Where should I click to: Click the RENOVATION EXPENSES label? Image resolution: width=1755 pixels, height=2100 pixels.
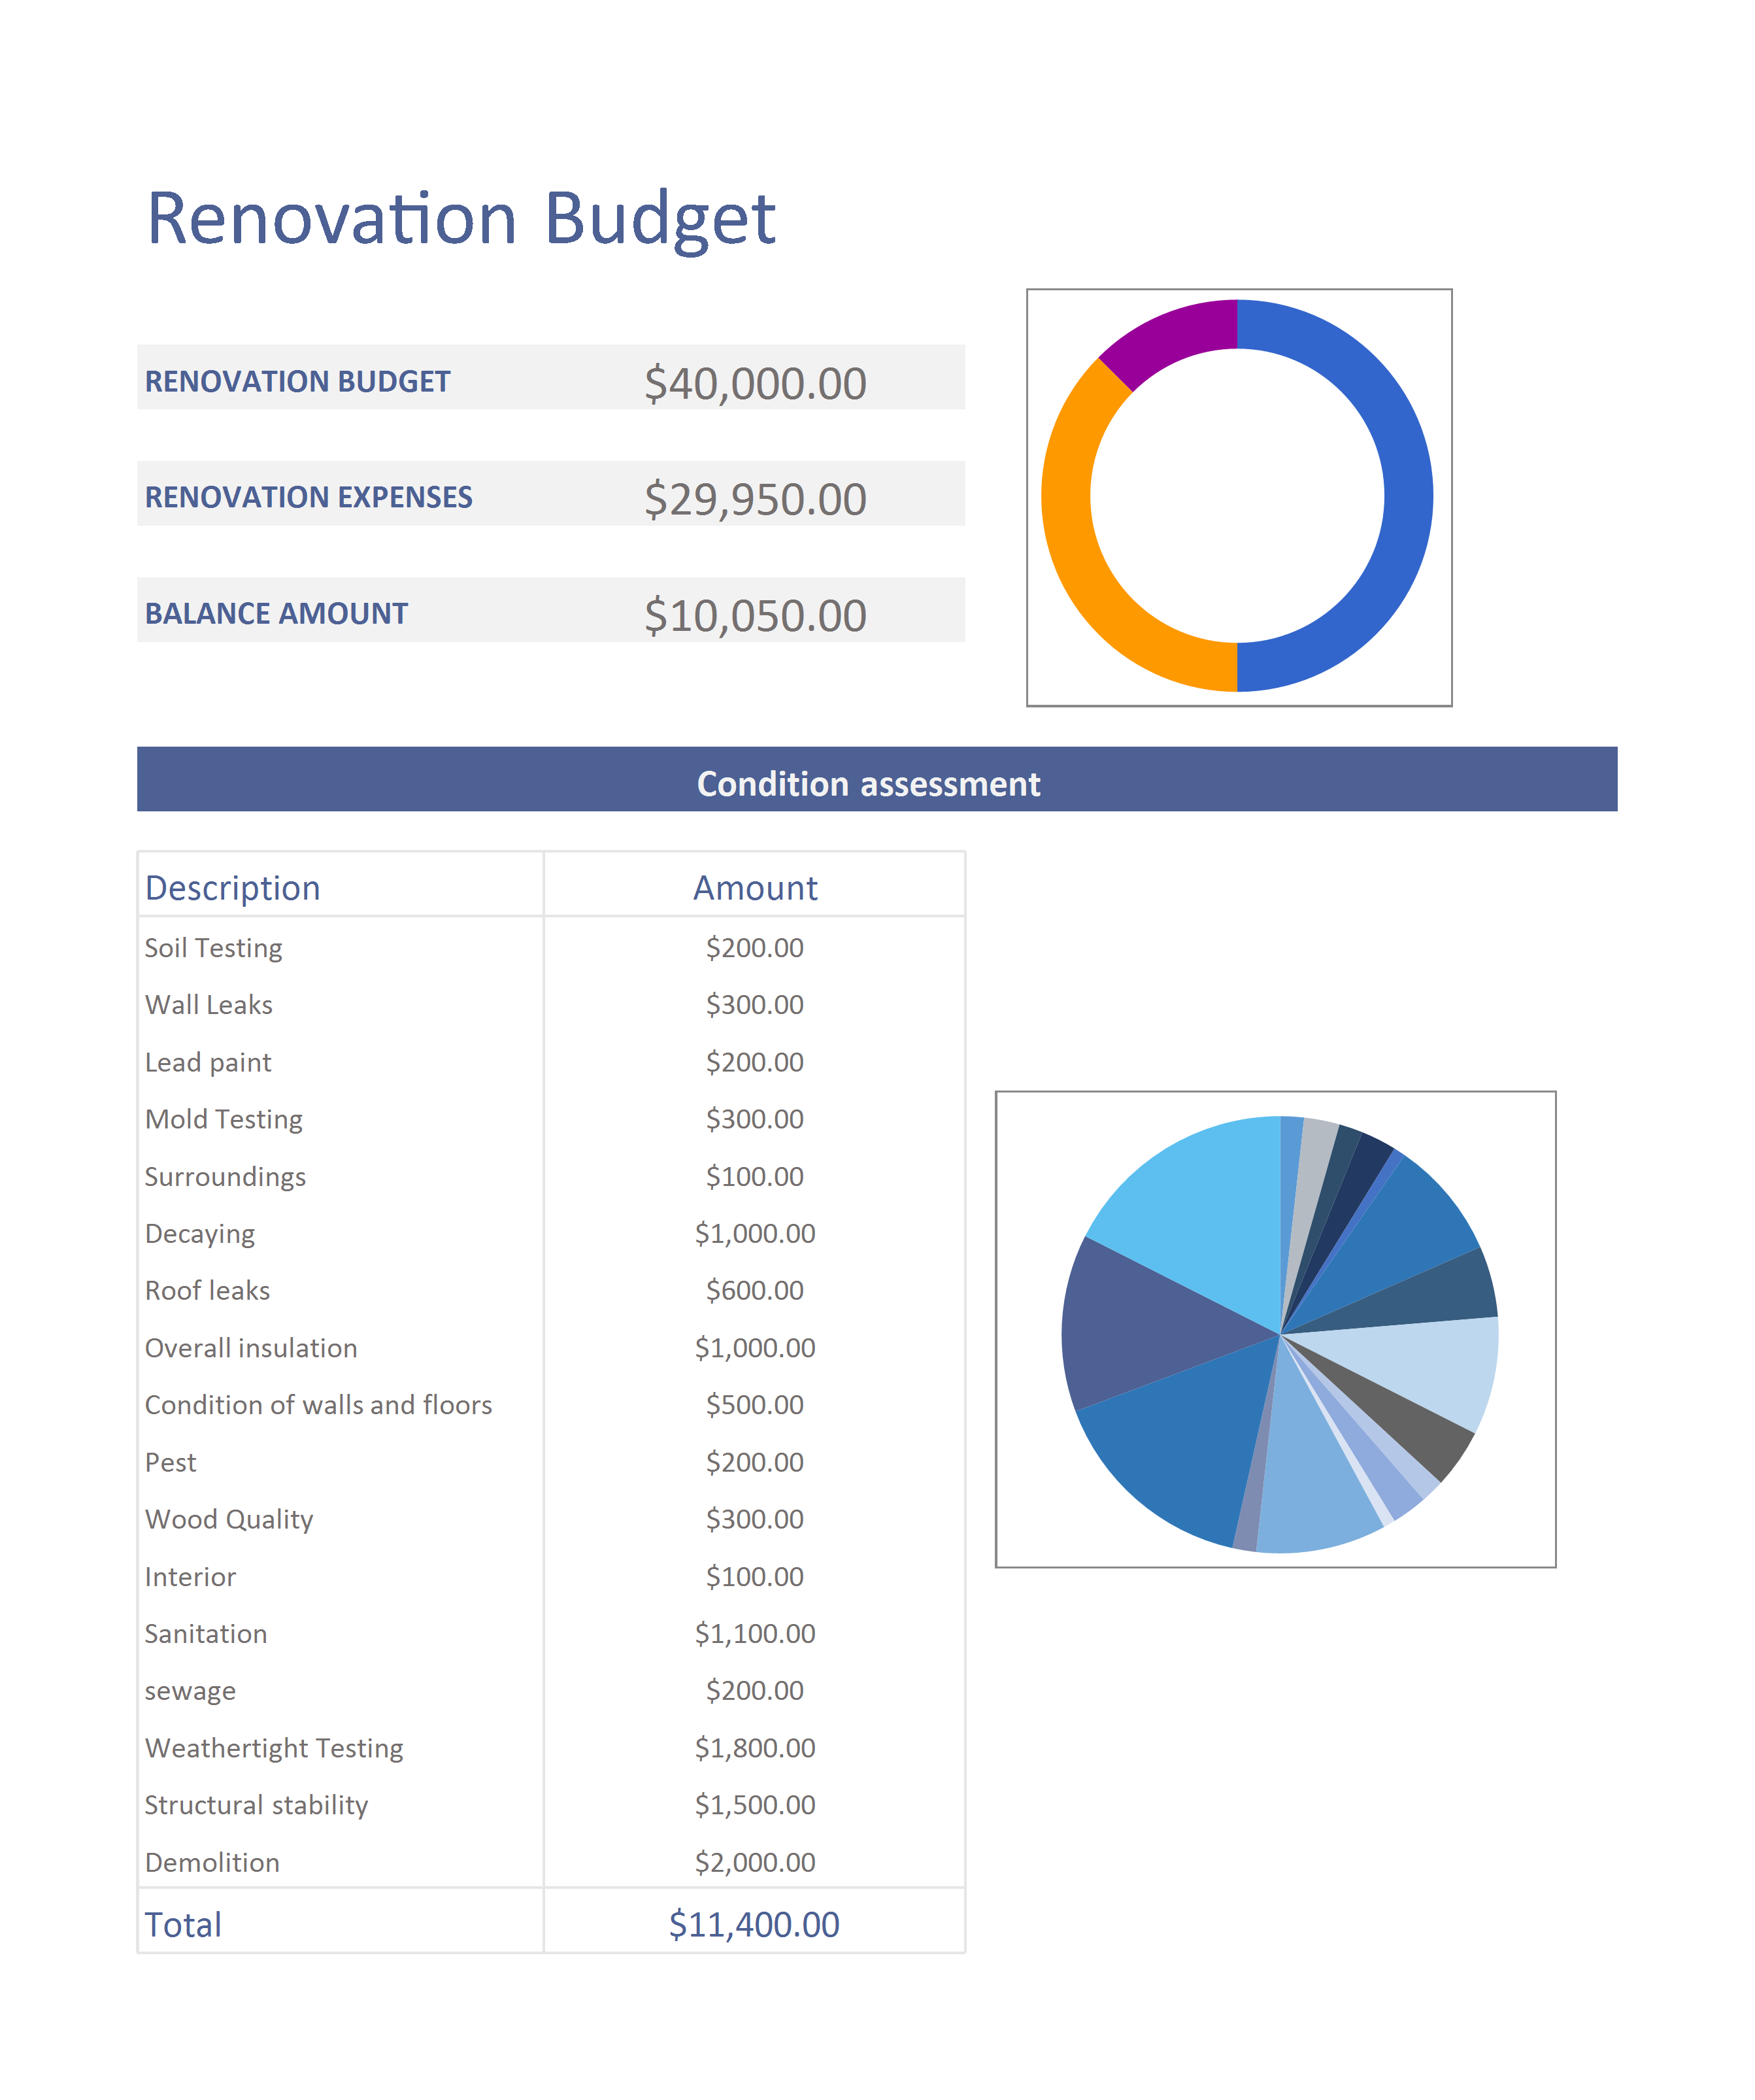[x=309, y=497]
